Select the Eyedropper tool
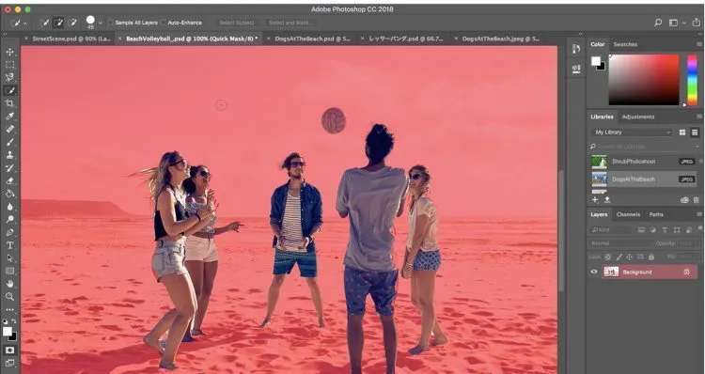Viewport: 705px width, 374px height. click(10, 116)
